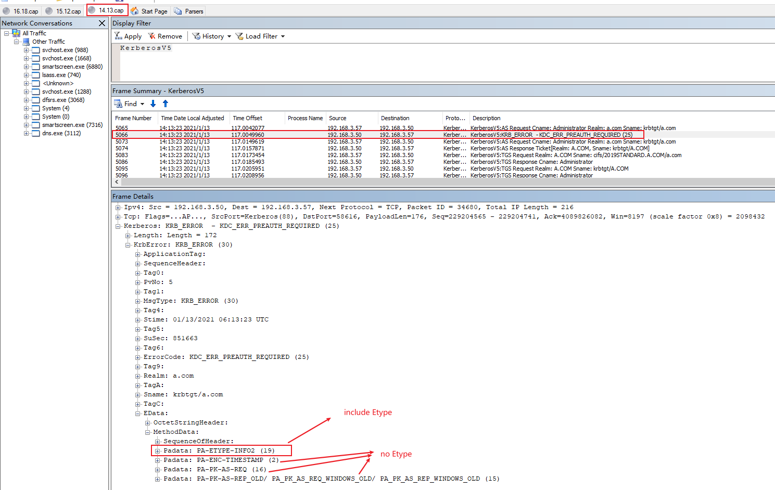The image size is (775, 490).
Task: Switch to the 16.18.cap tab
Action: 21,11
